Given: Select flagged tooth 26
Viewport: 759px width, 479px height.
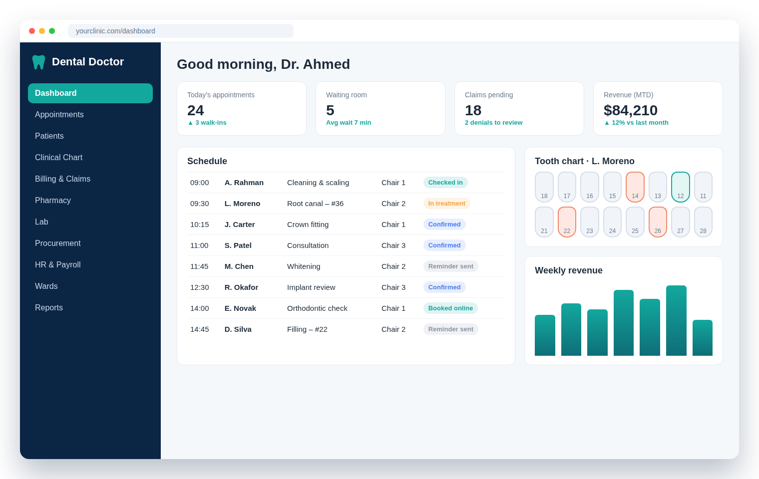Looking at the screenshot, I should [658, 222].
